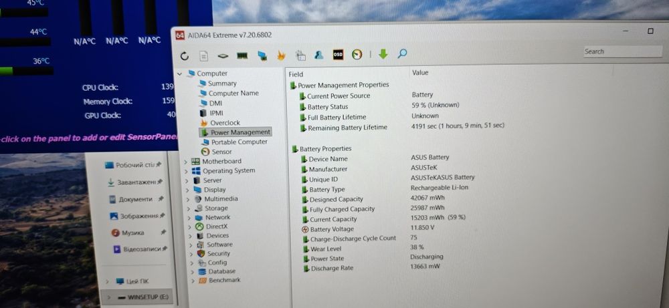
Task: Click the magnifier search toolbar icon
Action: 402,53
